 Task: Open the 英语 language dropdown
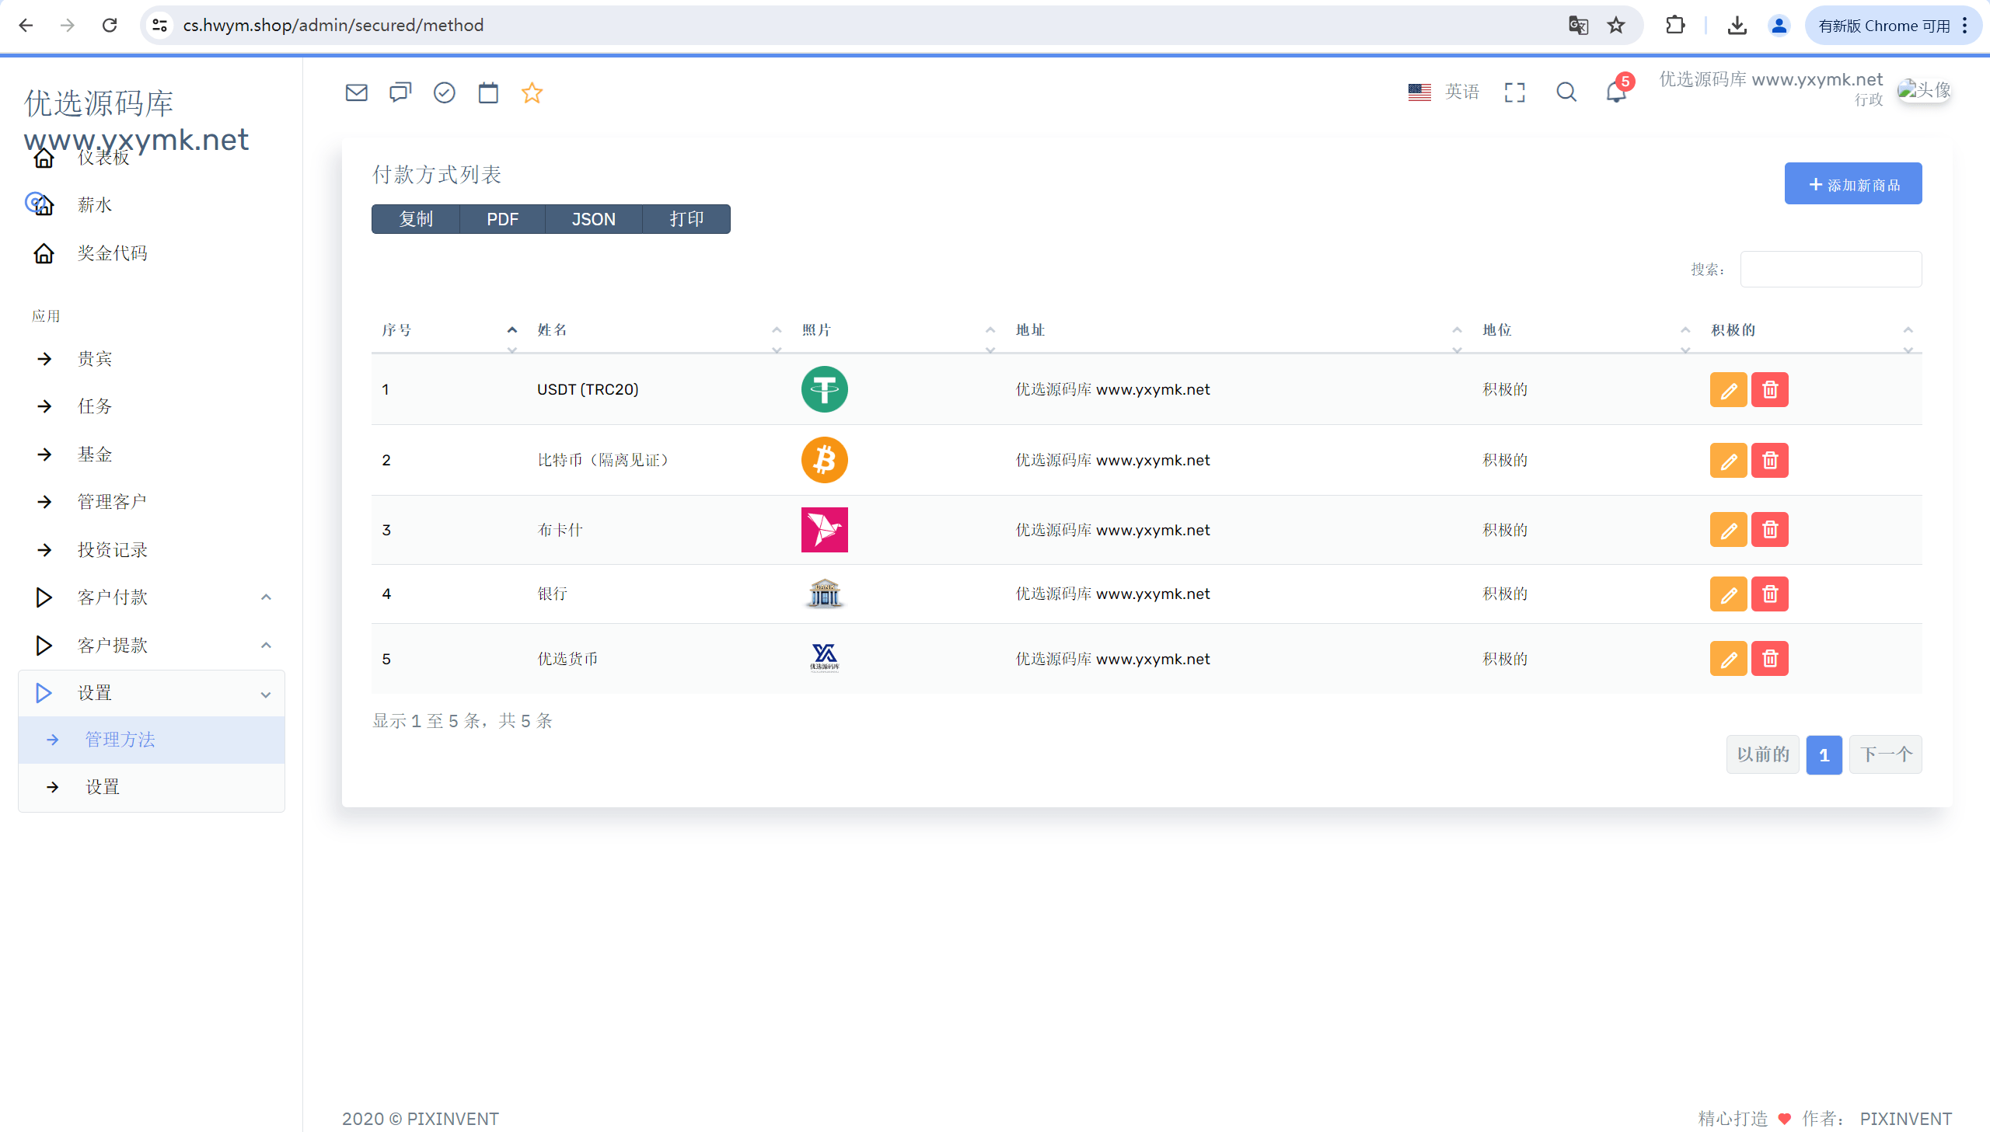(1444, 92)
